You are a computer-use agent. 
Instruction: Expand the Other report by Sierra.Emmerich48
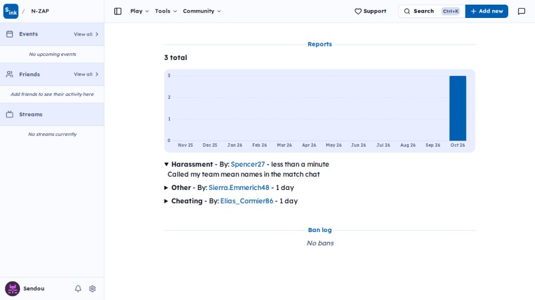point(166,188)
